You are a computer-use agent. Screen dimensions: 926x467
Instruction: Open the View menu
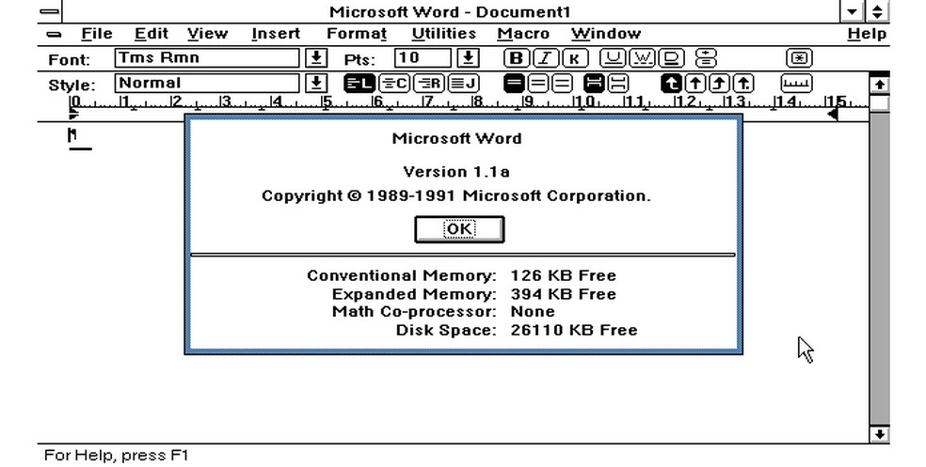207,34
